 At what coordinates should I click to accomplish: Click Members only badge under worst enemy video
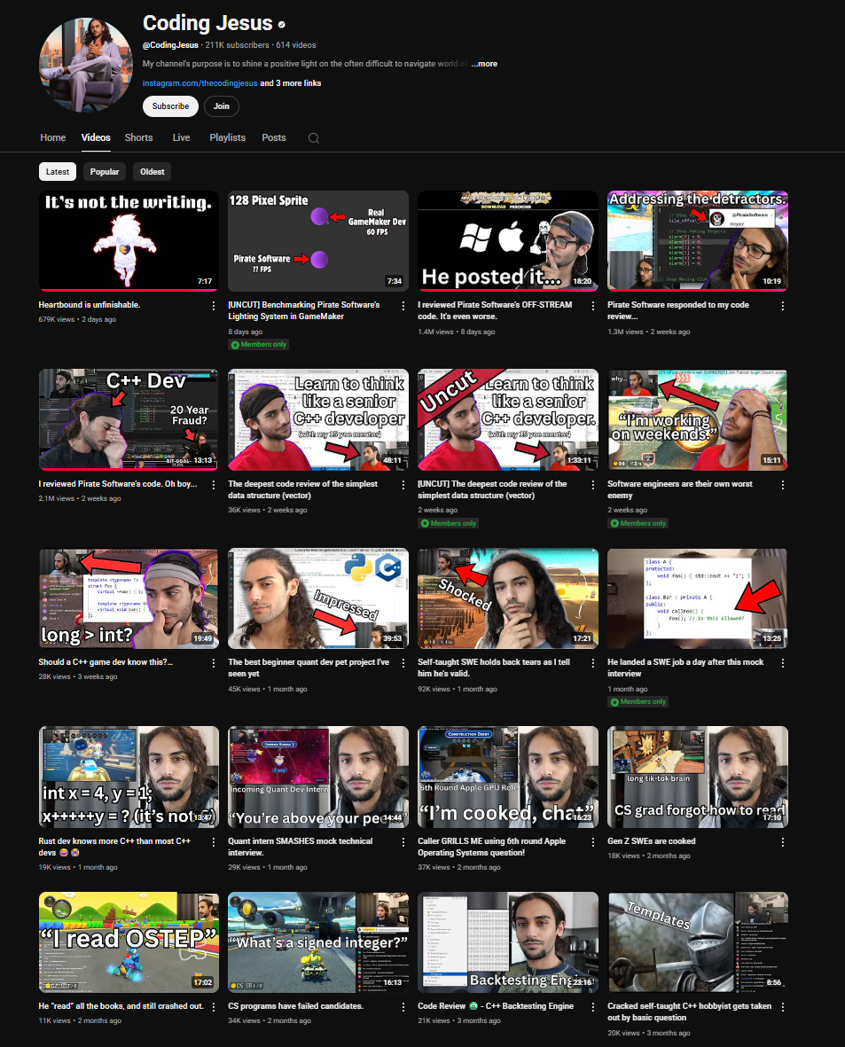tap(638, 523)
